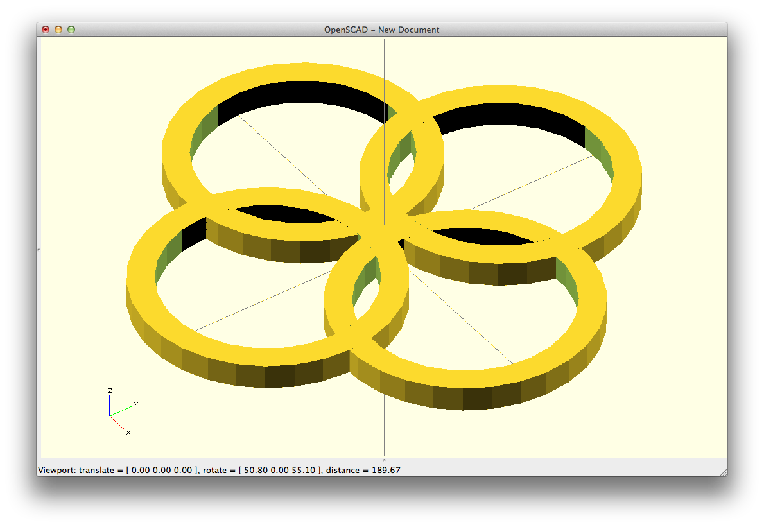Select the upper-left yellow ring top face
The image size is (764, 527).
point(180,122)
